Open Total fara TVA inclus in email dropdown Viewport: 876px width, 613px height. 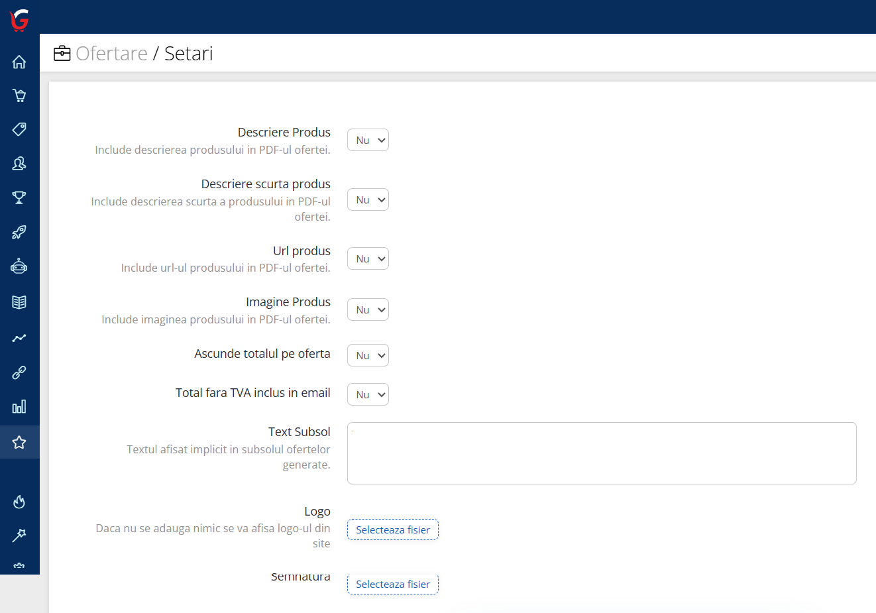tap(368, 394)
